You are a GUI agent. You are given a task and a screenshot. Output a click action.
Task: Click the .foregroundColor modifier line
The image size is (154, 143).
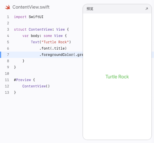pyautogui.click(x=61, y=55)
